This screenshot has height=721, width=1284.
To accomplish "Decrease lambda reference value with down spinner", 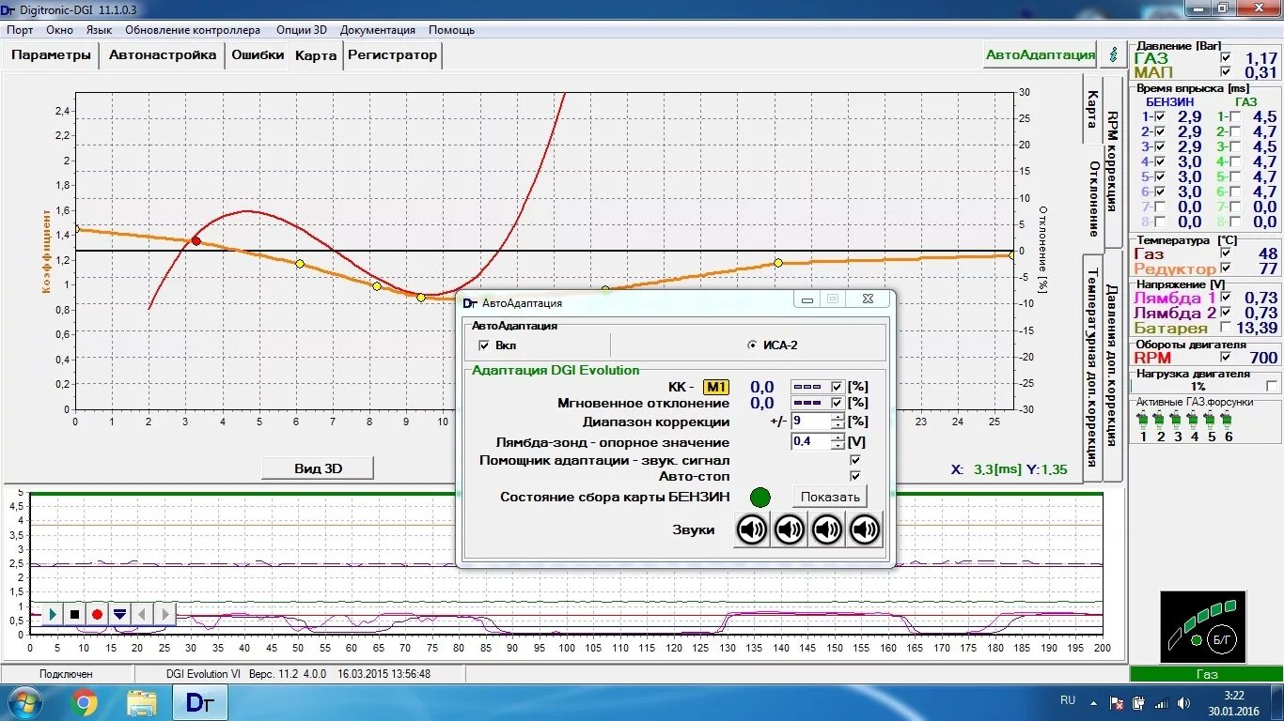I will point(838,446).
